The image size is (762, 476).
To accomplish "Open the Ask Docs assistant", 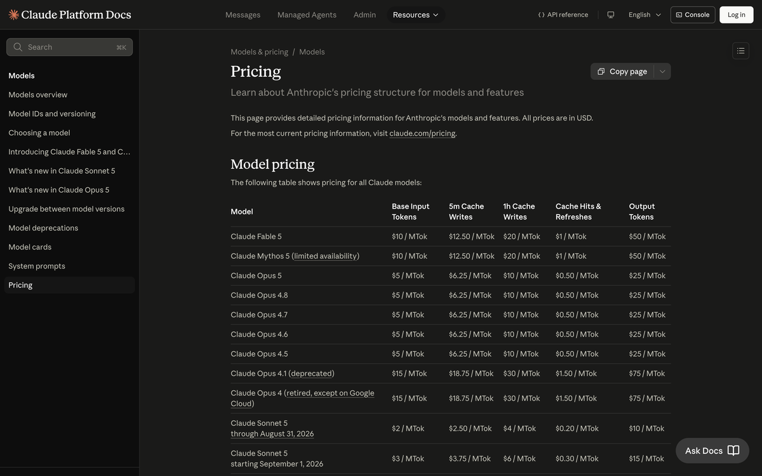I will pos(712,451).
